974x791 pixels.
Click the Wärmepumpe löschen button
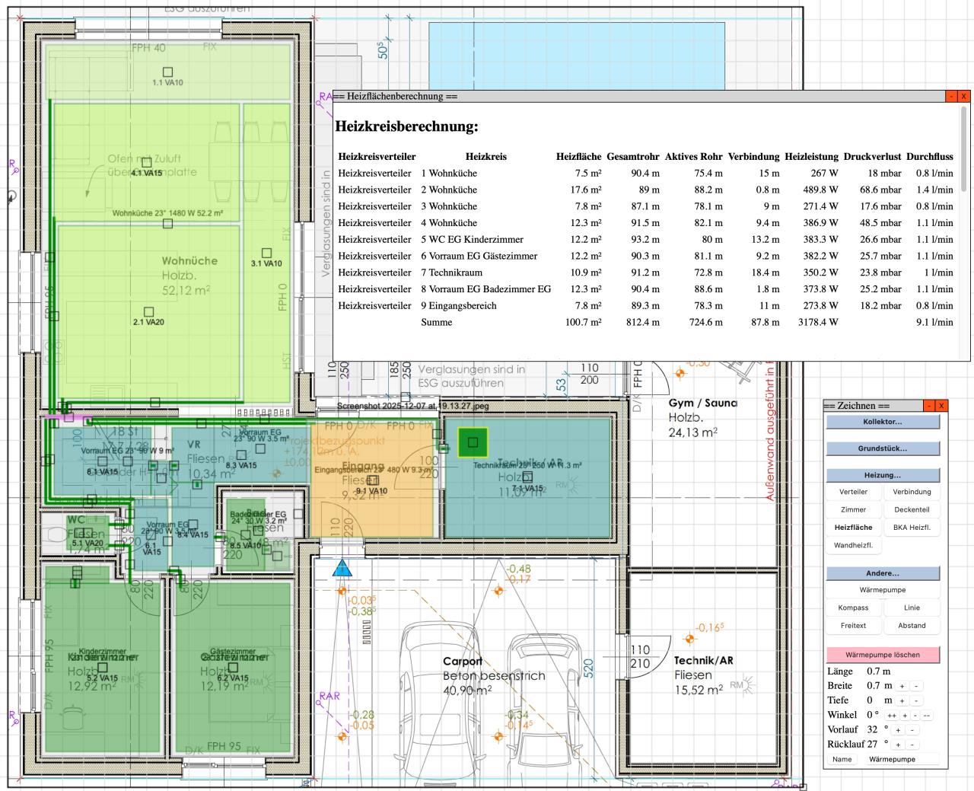coord(883,655)
